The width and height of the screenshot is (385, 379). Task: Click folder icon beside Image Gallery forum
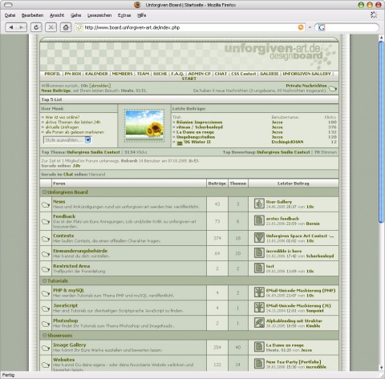point(46,348)
